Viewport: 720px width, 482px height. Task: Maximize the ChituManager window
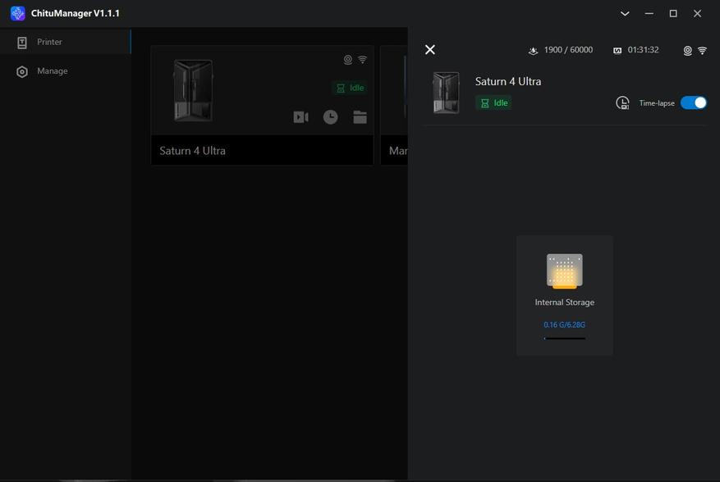click(673, 13)
